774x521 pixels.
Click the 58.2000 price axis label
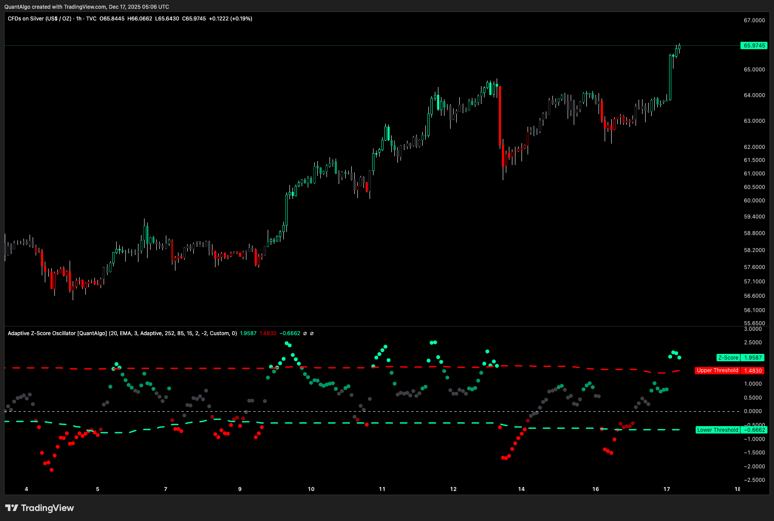[754, 250]
